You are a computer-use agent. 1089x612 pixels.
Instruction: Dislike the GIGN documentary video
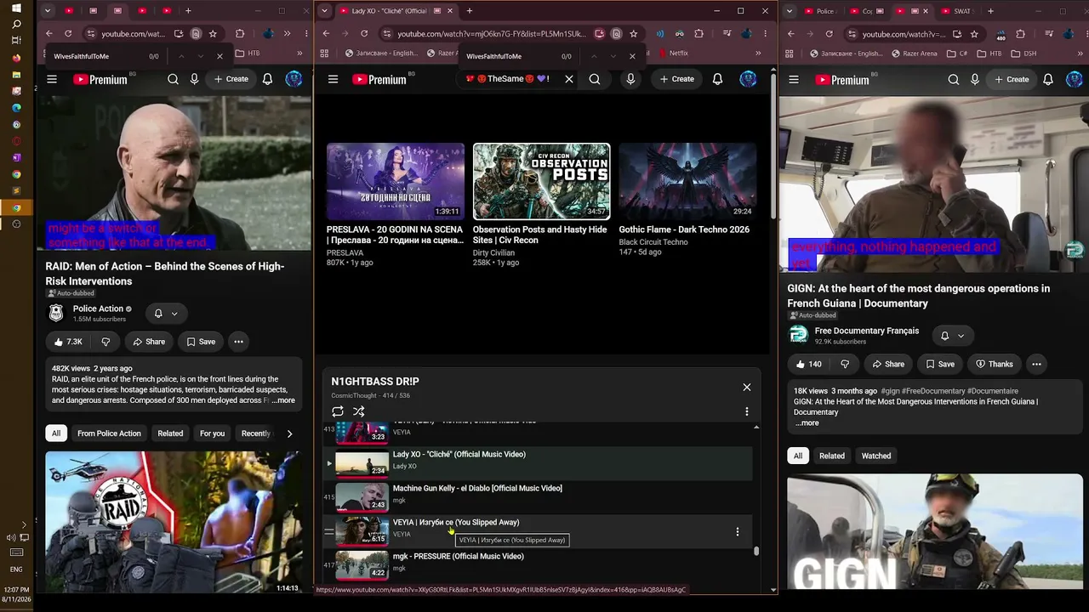click(x=845, y=364)
